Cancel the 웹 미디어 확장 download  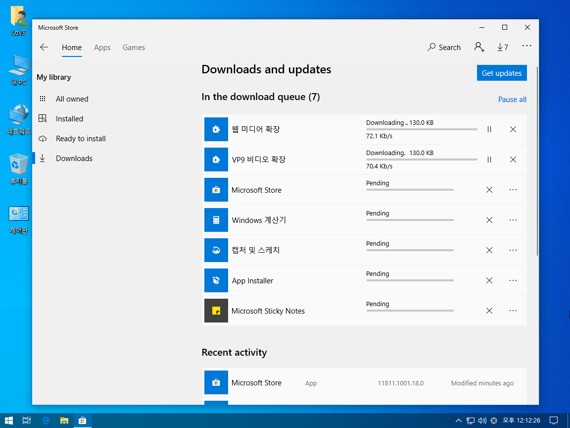pos(513,129)
